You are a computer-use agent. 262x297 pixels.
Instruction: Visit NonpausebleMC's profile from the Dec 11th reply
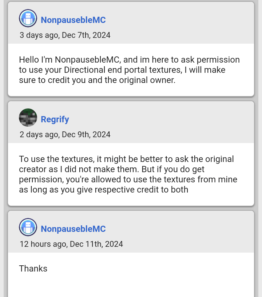[73, 229]
